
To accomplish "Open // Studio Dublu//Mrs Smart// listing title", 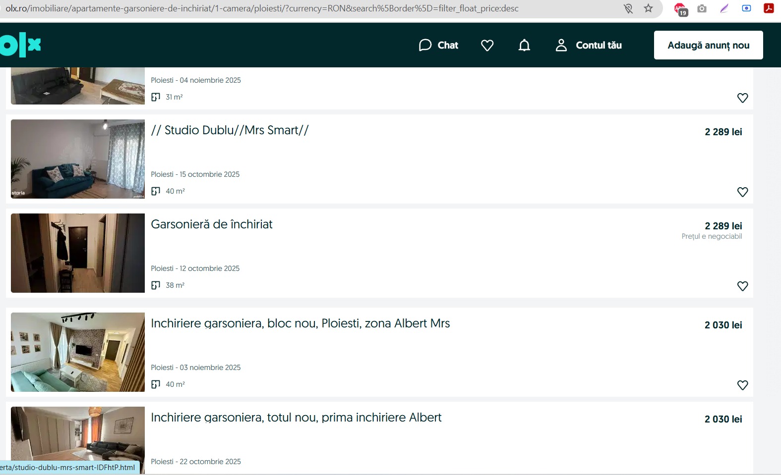I will click(x=230, y=130).
